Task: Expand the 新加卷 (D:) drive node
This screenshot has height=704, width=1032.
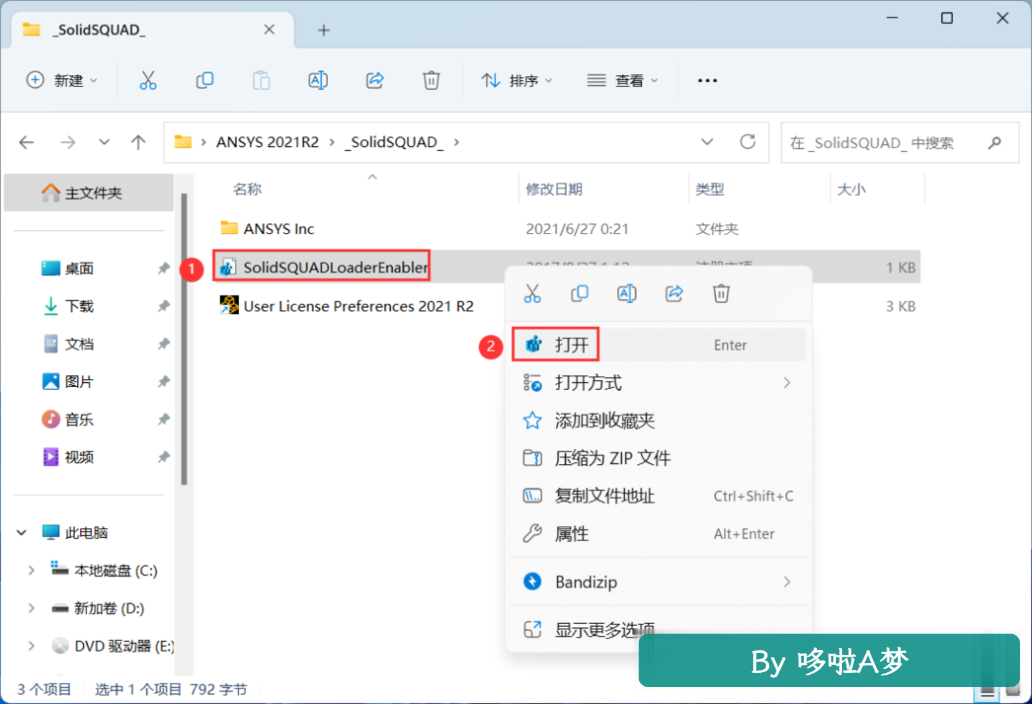Action: tap(31, 608)
